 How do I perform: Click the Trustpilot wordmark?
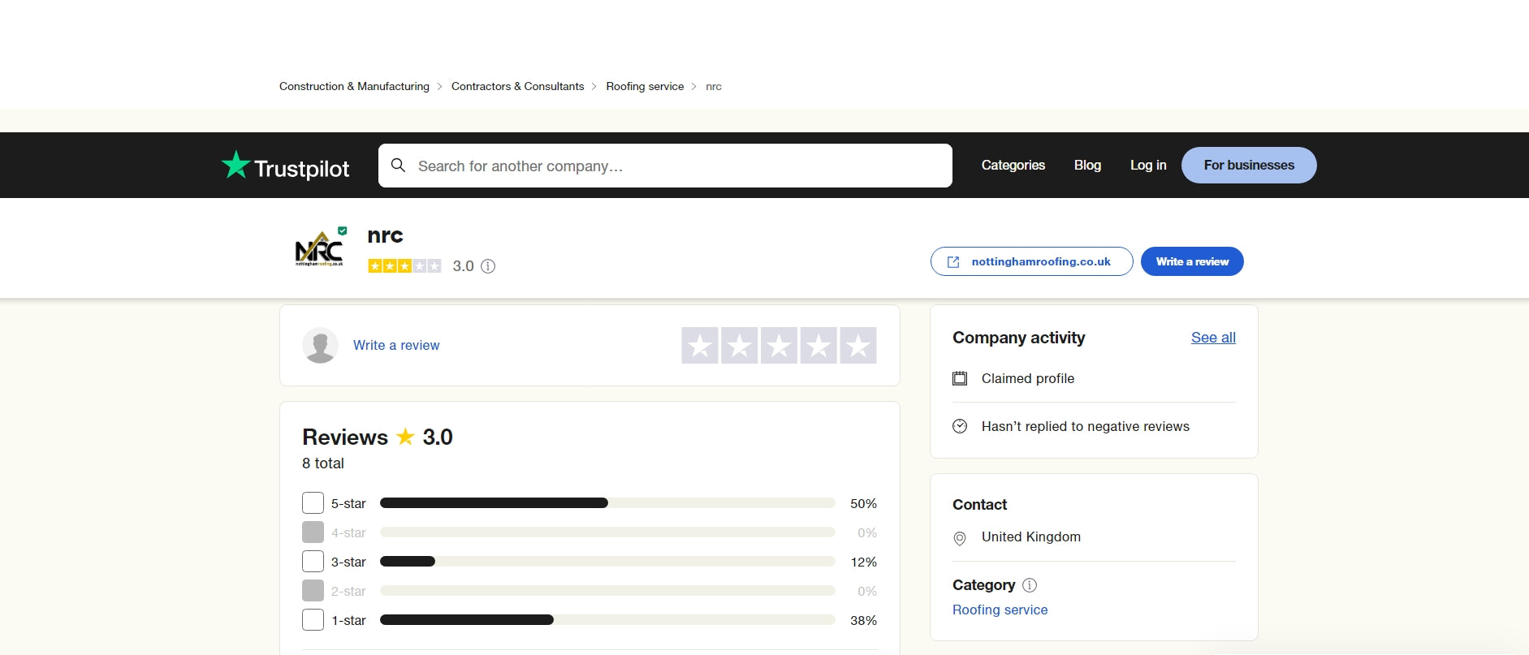coord(302,169)
